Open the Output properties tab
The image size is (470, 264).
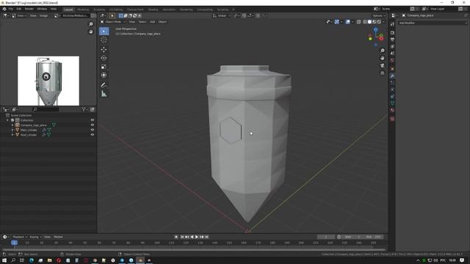(392, 40)
